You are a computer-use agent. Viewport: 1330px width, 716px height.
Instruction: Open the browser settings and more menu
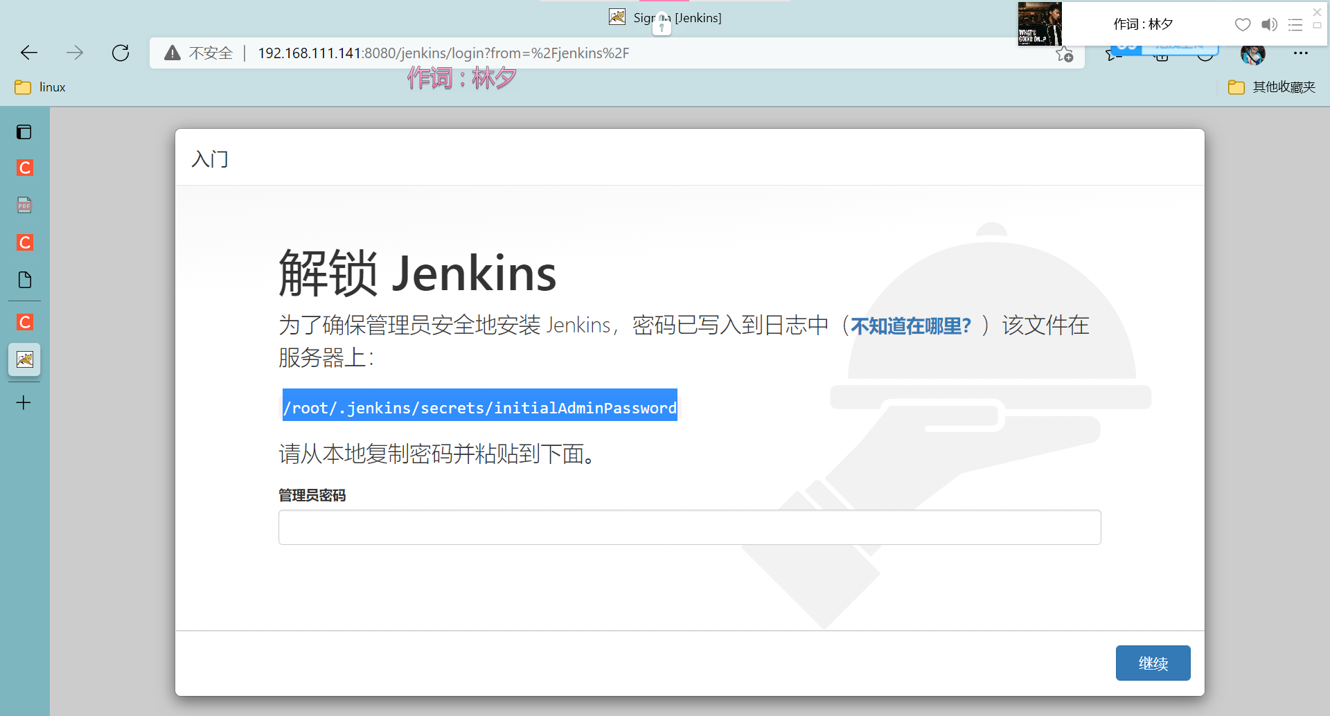[x=1301, y=53]
